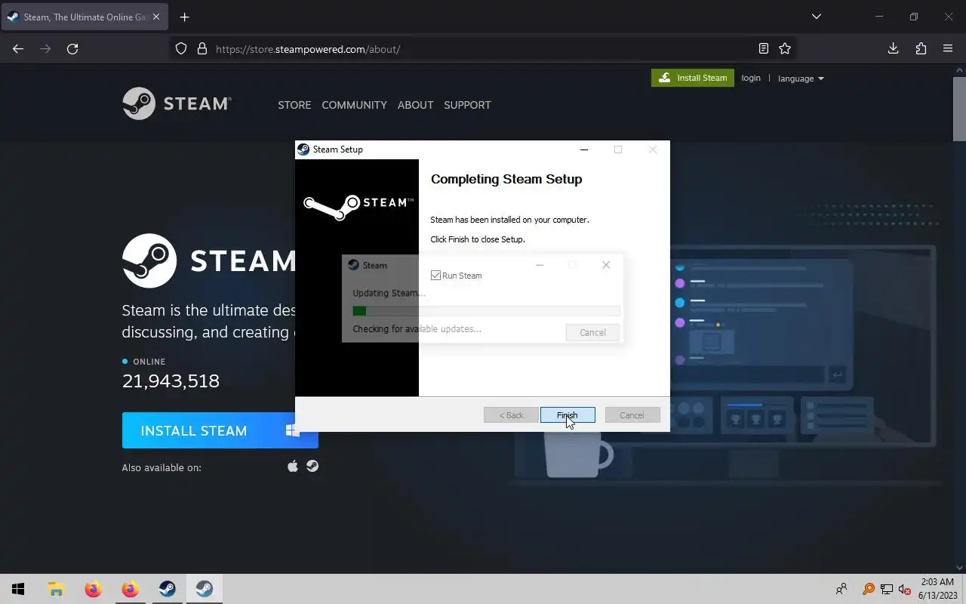This screenshot has height=604, width=966.
Task: Click the page vertical scrollbar thumb
Action: [959, 108]
